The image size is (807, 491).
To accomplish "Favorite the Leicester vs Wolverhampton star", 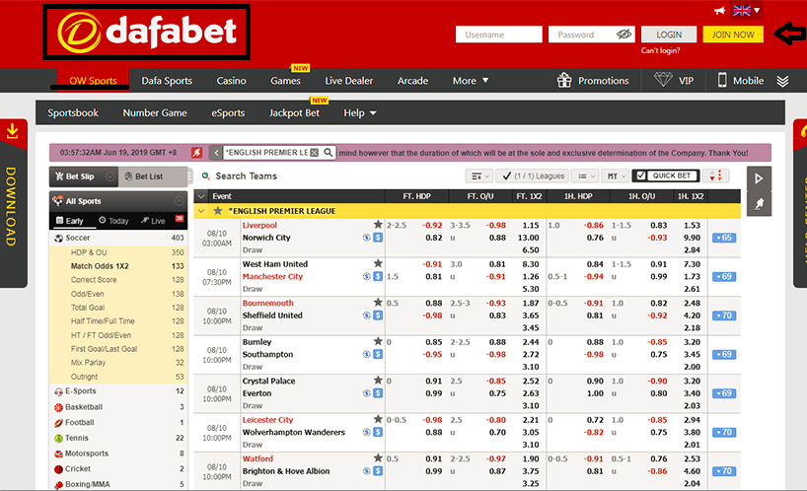I will [378, 419].
